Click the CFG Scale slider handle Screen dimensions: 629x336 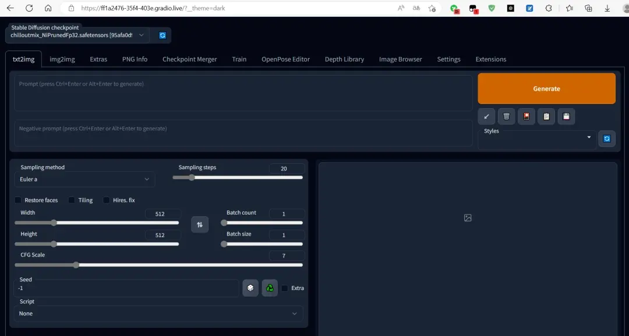(76, 265)
